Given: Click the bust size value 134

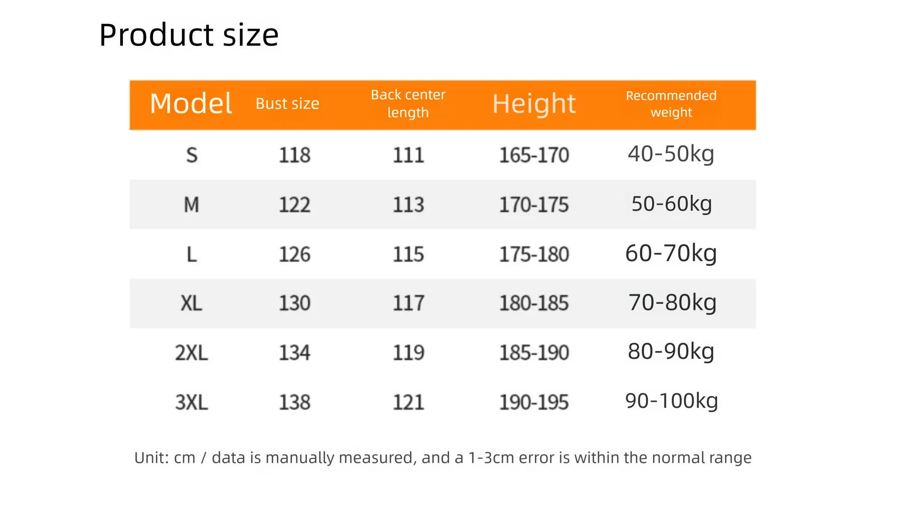Looking at the screenshot, I should 295,353.
